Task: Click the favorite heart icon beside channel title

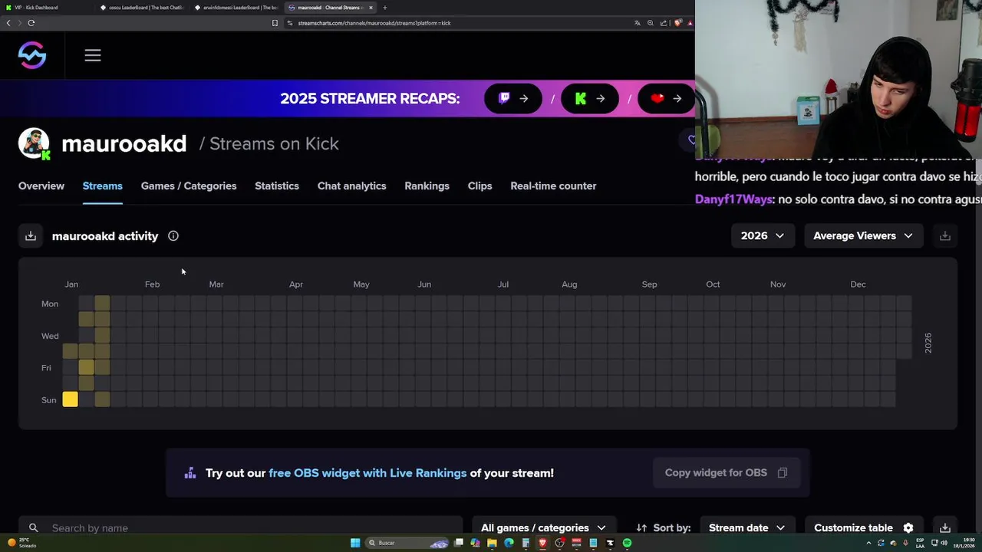Action: 690,140
